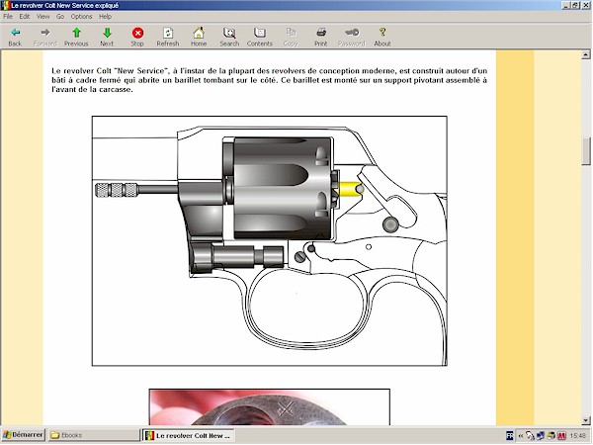The width and height of the screenshot is (593, 445).
Task: Open the Options menu
Action: tap(81, 17)
